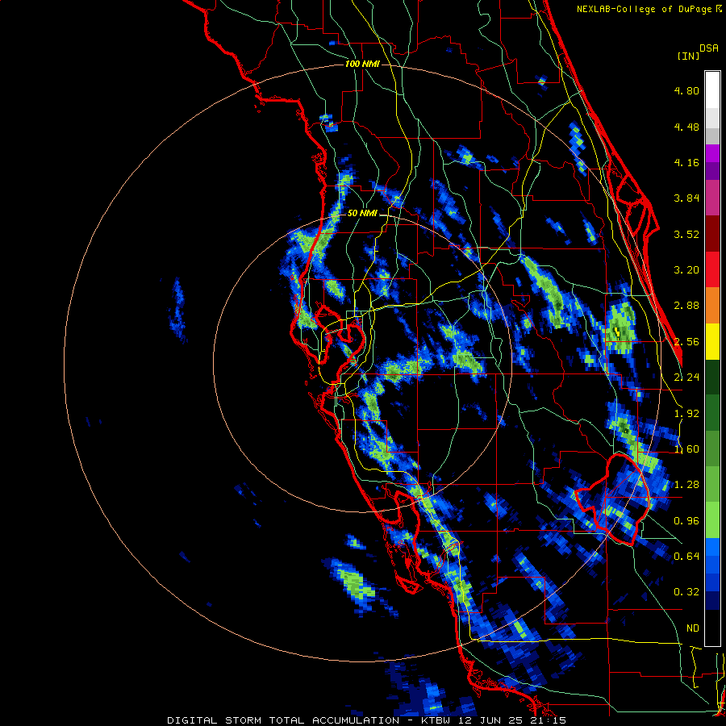Click the NEXLAB-College of DuPage credit text
The width and height of the screenshot is (726, 726).
tap(645, 9)
